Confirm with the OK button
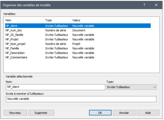 click(x=100, y=113)
